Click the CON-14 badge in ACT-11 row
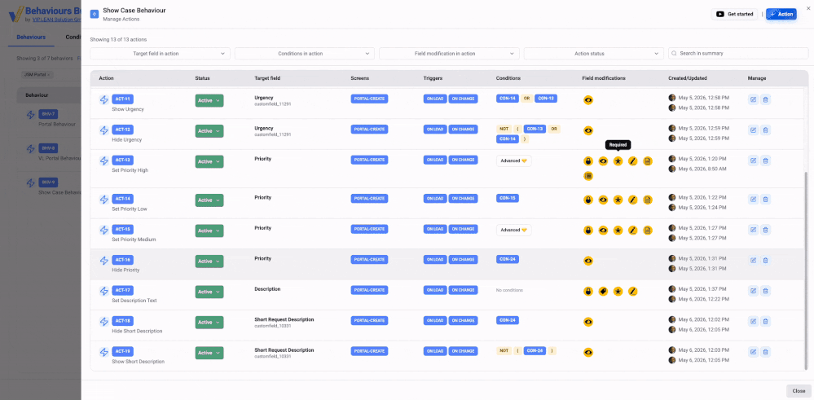The width and height of the screenshot is (814, 400). [507, 98]
